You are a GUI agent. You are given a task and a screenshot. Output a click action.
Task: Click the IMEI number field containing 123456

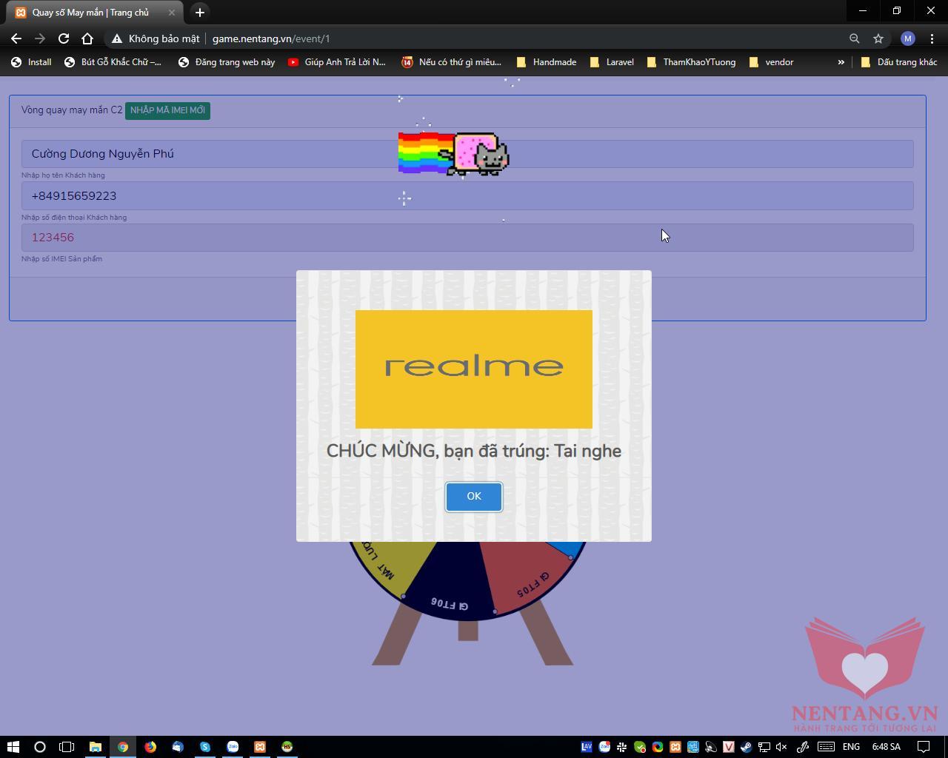coord(467,238)
